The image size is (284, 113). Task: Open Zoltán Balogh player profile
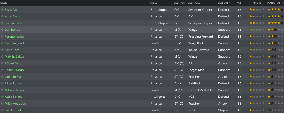[14, 70]
